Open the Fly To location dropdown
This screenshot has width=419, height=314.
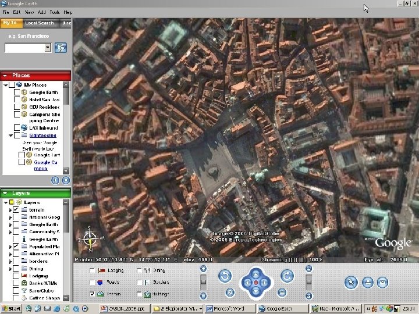point(48,48)
